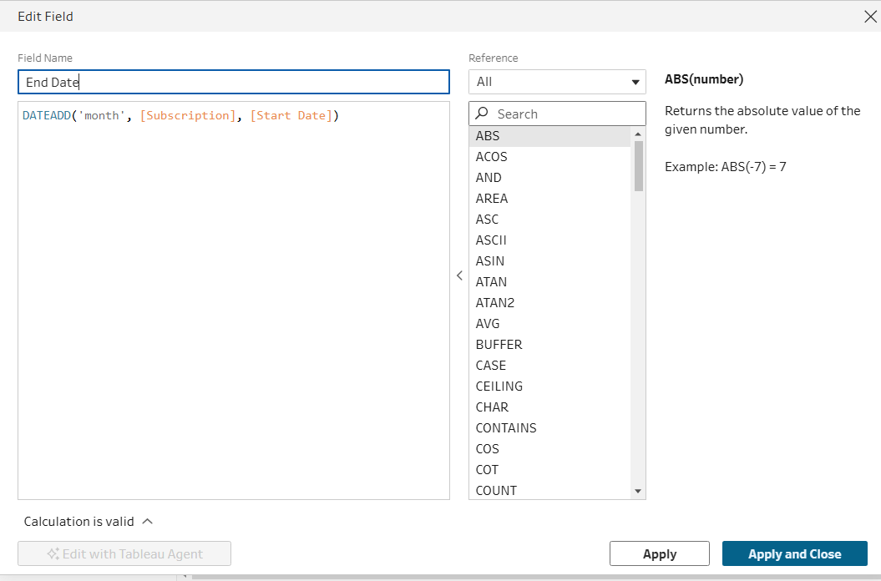Open the Reference category dropdown
Viewport: 881px width, 581px height.
(x=557, y=82)
